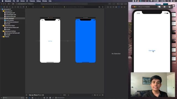
Task: Select the blue view controller scene
Action: tap(85, 41)
